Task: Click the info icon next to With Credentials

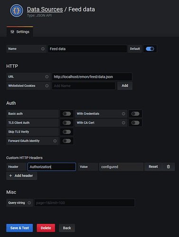Action: click(x=123, y=114)
